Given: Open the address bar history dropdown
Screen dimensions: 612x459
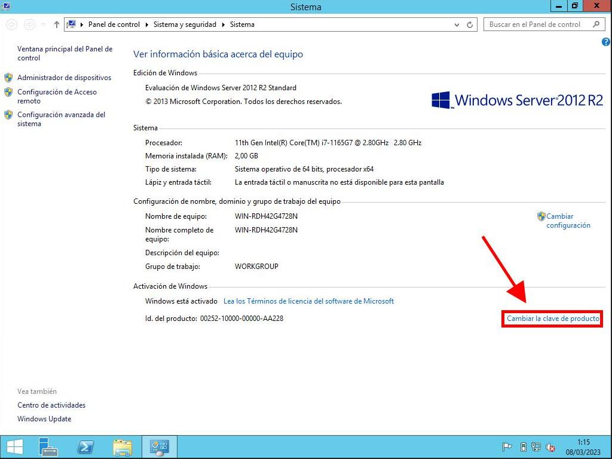Looking at the screenshot, I should (457, 25).
